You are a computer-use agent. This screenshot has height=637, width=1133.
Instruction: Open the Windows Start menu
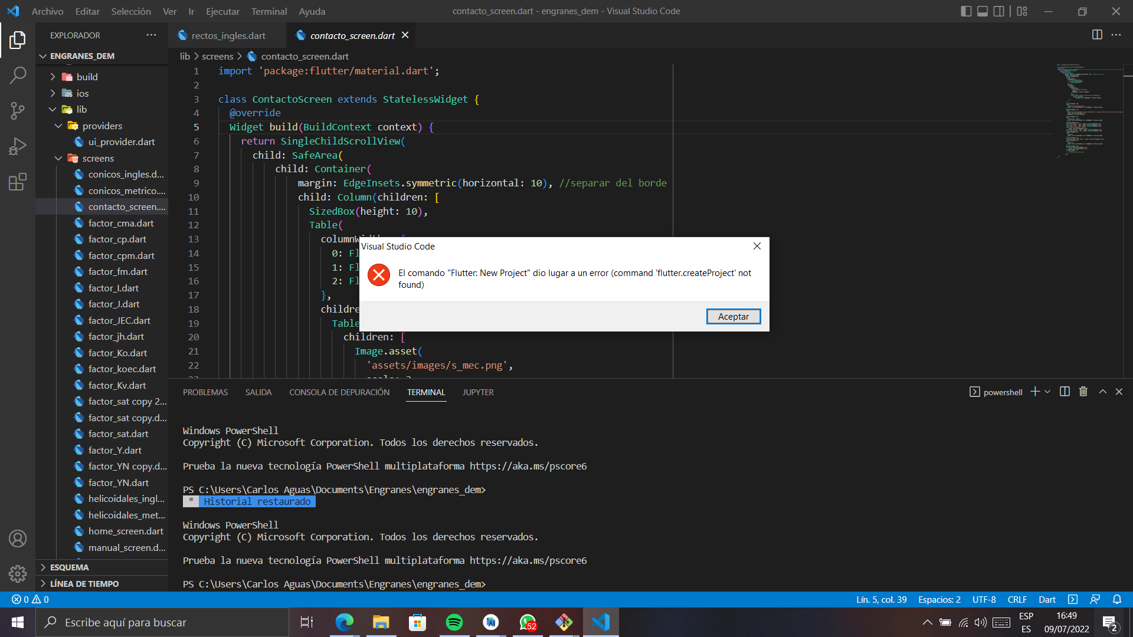18,622
